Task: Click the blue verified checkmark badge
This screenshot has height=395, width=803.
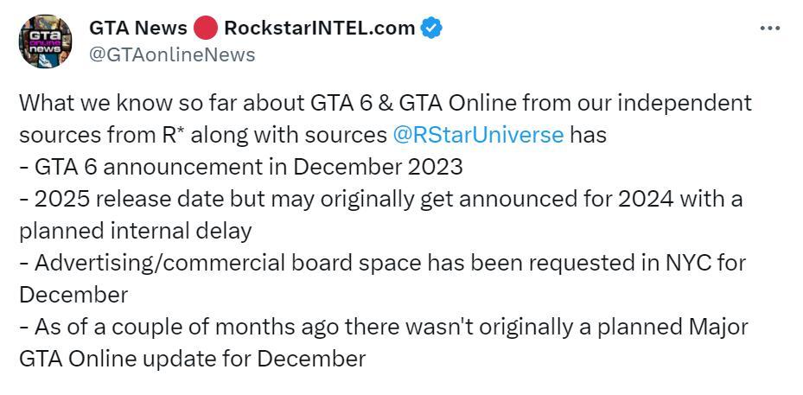Action: click(x=431, y=29)
